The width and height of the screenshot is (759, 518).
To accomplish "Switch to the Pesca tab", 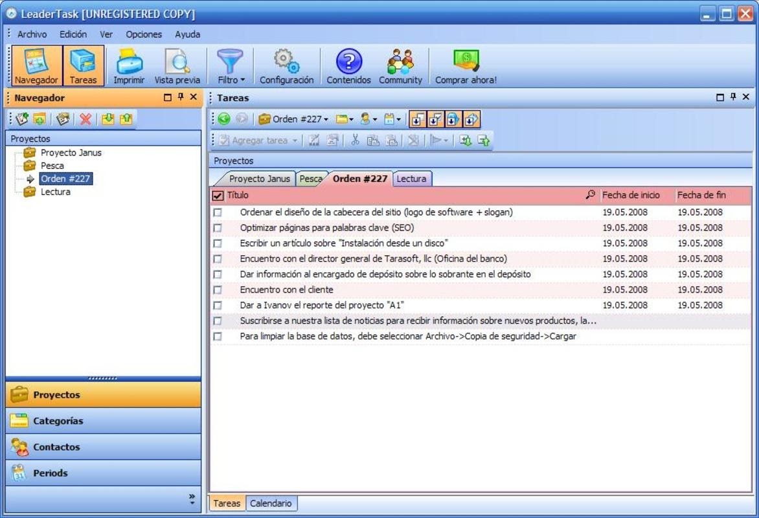I will 311,179.
